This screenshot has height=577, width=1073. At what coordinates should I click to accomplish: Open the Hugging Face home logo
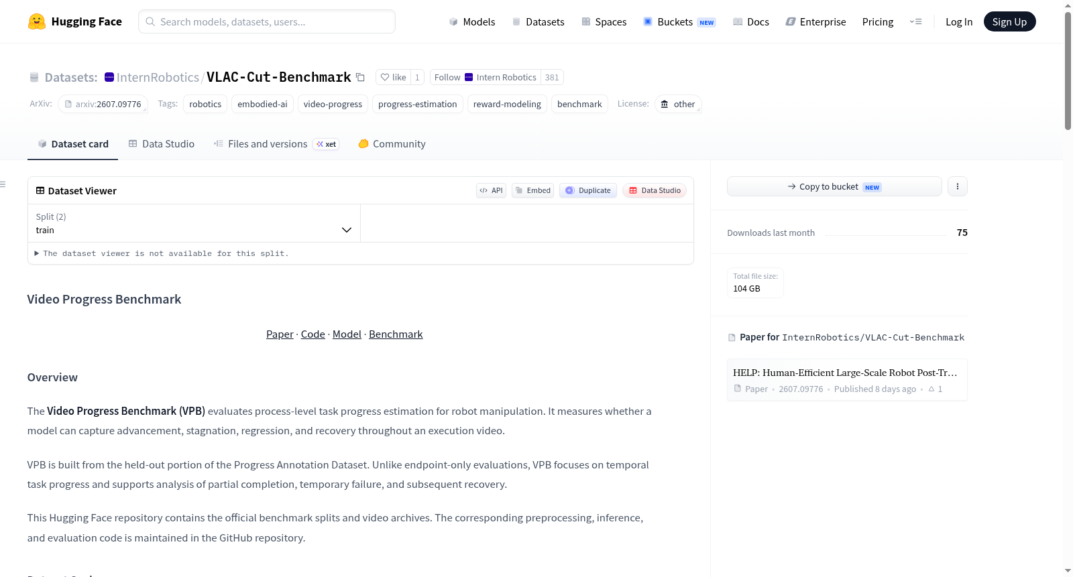tap(74, 21)
